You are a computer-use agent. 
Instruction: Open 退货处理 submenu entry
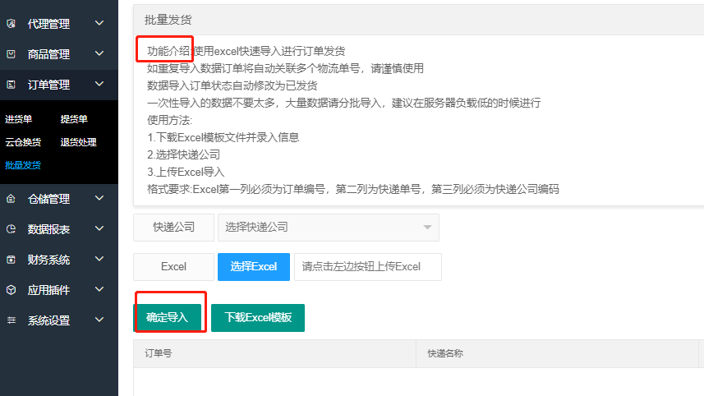pos(78,142)
